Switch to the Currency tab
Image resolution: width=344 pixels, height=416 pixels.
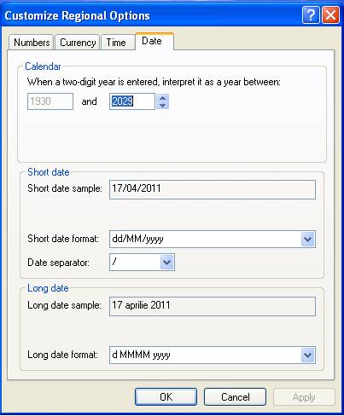(x=78, y=43)
